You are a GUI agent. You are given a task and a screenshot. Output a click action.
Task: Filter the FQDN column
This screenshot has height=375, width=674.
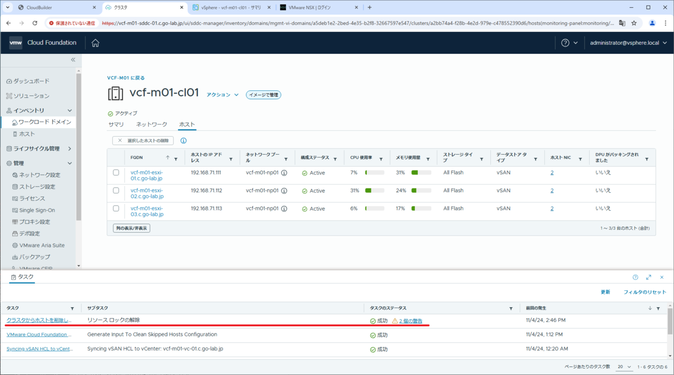[x=176, y=159]
